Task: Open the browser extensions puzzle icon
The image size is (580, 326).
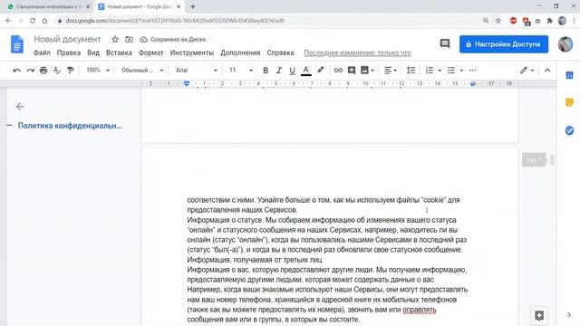Action: pos(550,21)
